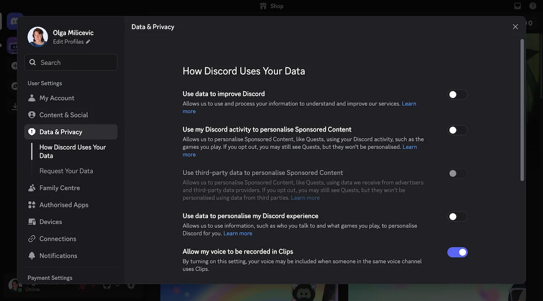
Task: Disable Allow my voice recorded in Clips
Action: (x=457, y=252)
